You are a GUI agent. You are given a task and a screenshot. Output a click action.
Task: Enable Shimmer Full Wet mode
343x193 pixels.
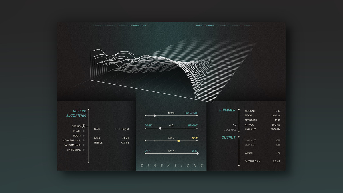[230, 130]
